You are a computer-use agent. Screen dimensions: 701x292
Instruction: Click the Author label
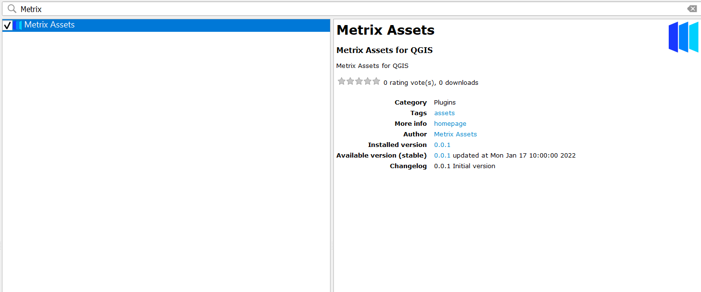[415, 134]
